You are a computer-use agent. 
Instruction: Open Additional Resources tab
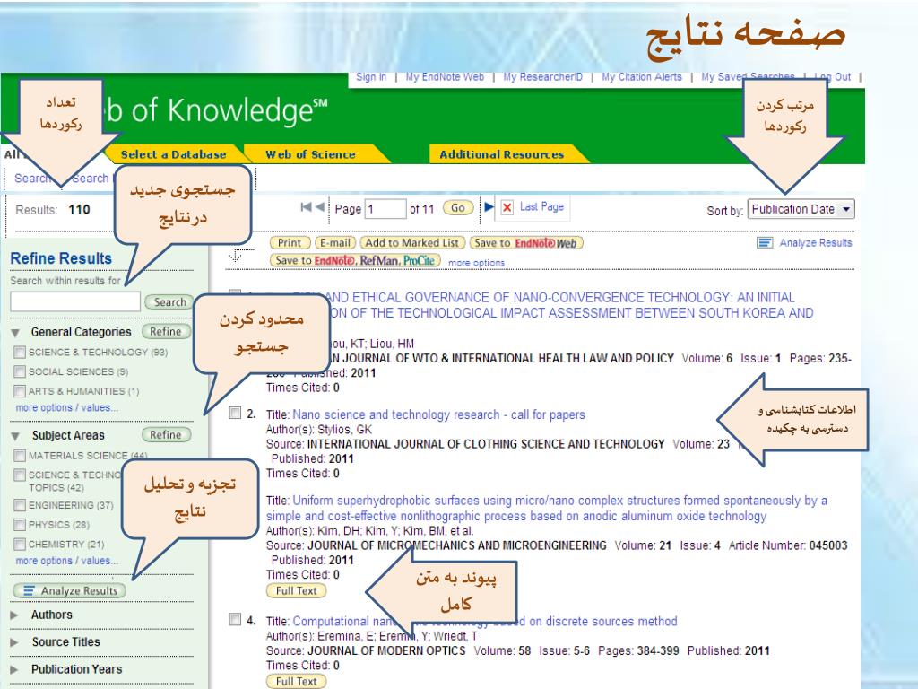[502, 154]
